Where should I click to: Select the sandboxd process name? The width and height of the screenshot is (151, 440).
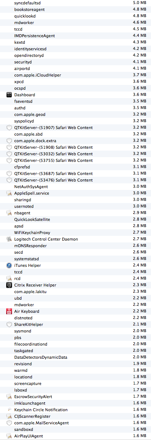point(23,429)
